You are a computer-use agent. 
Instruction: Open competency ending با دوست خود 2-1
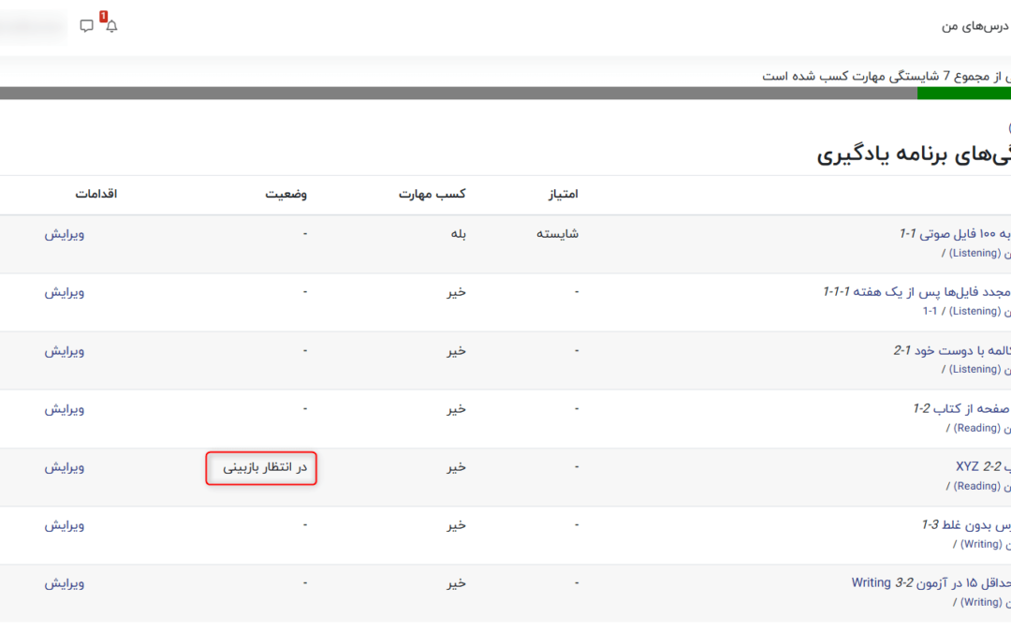click(x=951, y=350)
